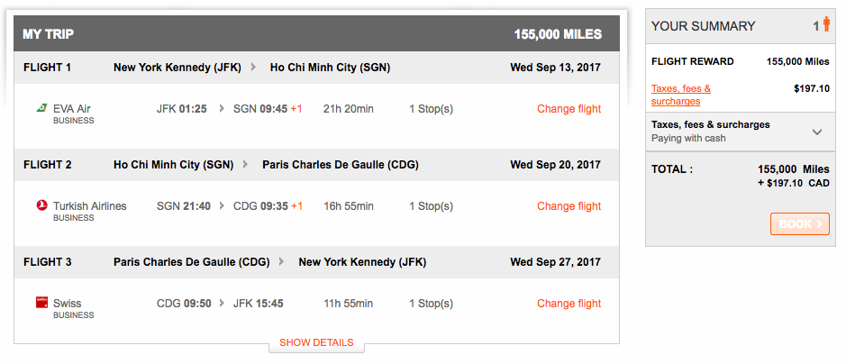Click the orange passenger icon in summary

pyautogui.click(x=826, y=25)
